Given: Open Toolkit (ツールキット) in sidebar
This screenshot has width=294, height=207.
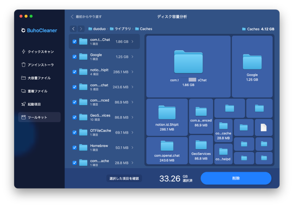Looking at the screenshot, I should coord(40,117).
